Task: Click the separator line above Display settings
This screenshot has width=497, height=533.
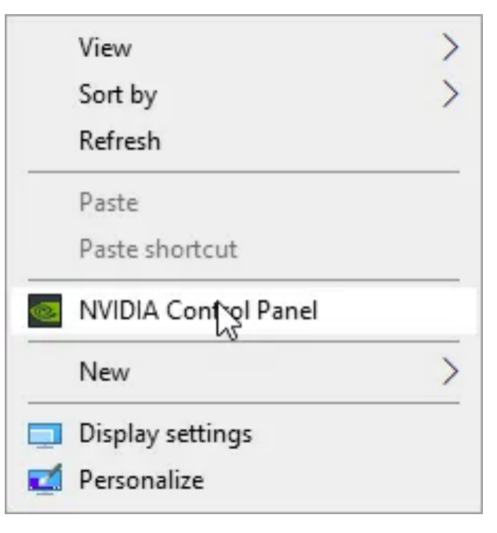Action: coord(244,403)
